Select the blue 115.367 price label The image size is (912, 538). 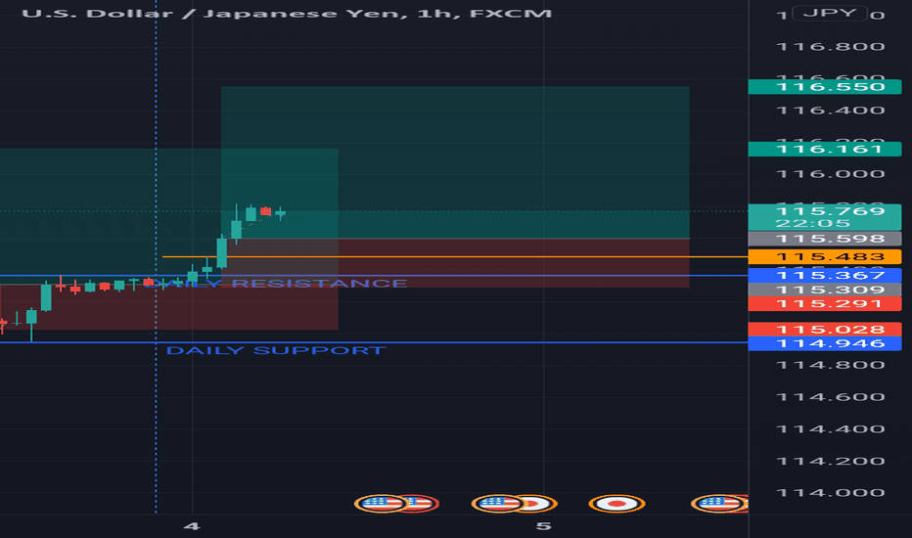825,275
